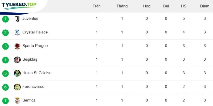213x106 pixels.
Task: Click the Ferencvaros club crest
Action: click(17, 87)
